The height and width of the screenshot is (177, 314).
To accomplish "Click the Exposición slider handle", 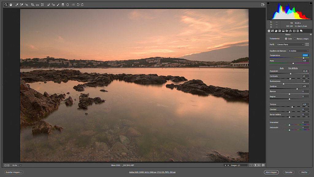I will [291, 74].
